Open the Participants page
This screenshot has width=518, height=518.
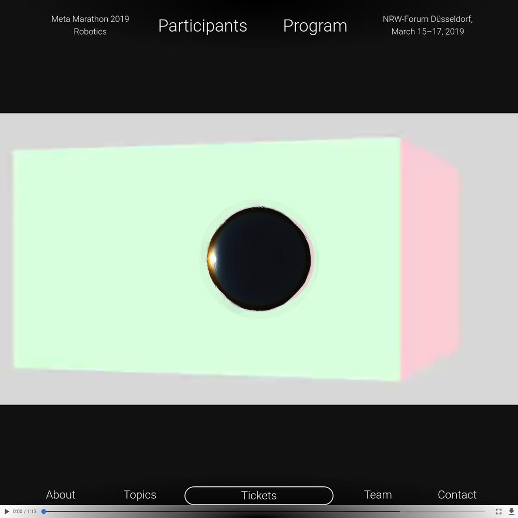tap(203, 26)
